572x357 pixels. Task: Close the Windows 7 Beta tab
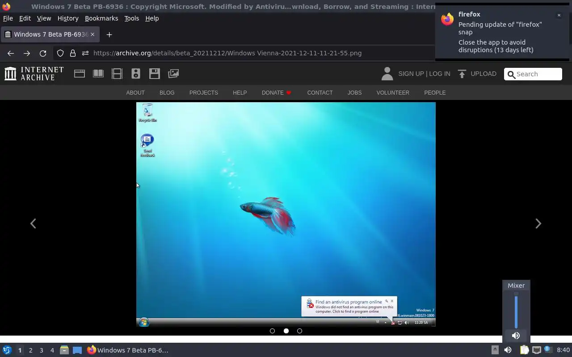[93, 34]
